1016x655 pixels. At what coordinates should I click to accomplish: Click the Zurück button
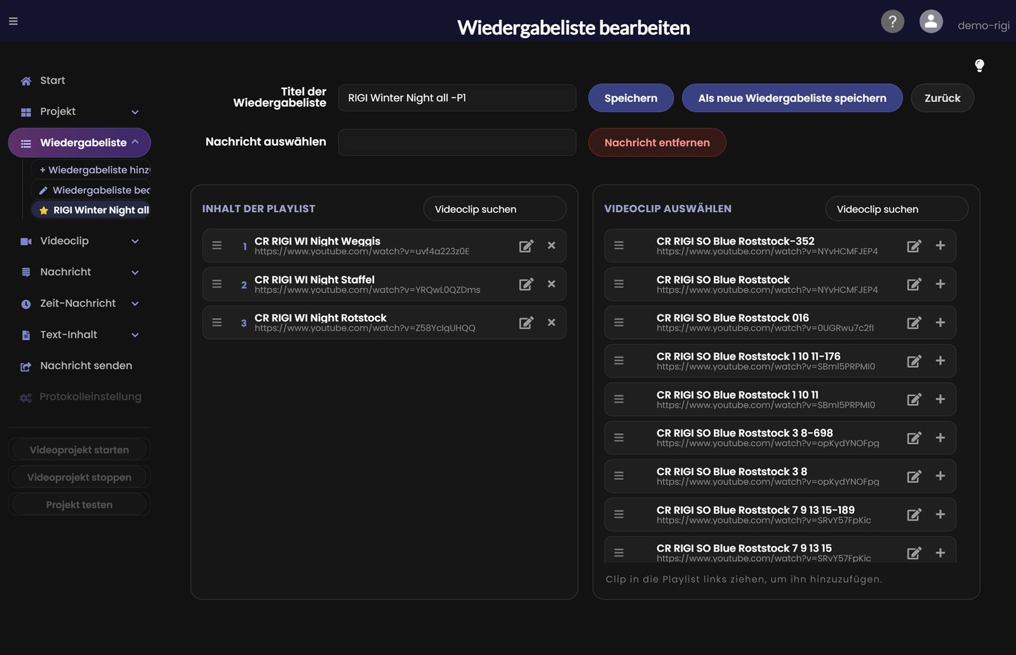coord(942,98)
